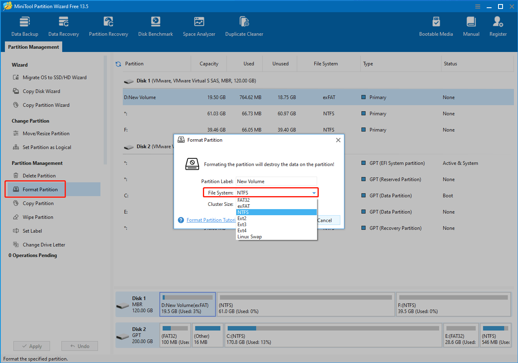This screenshot has width=518, height=363.
Task: Choose FAT32 in the file system list
Action: [244, 200]
